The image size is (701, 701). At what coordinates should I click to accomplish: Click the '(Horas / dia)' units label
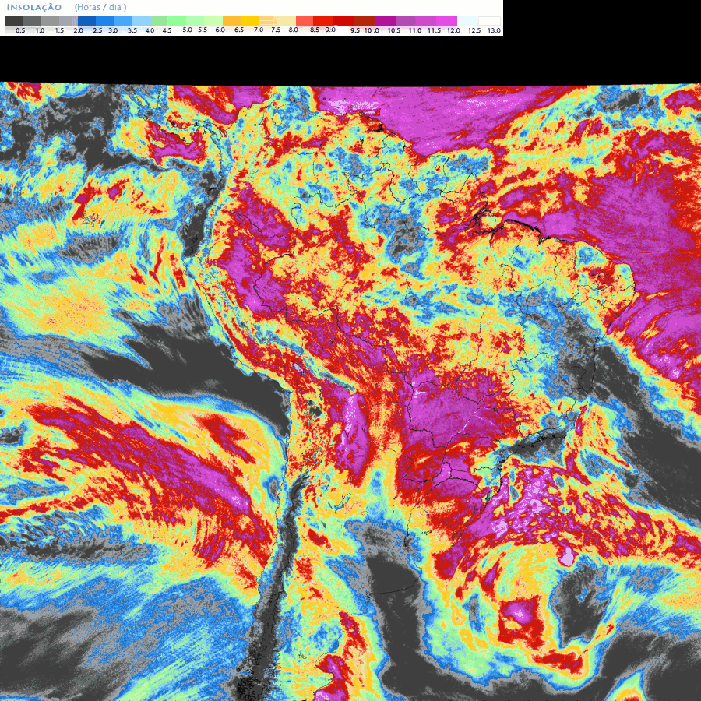point(100,8)
